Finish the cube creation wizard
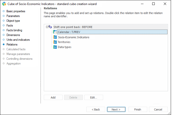 137,109
